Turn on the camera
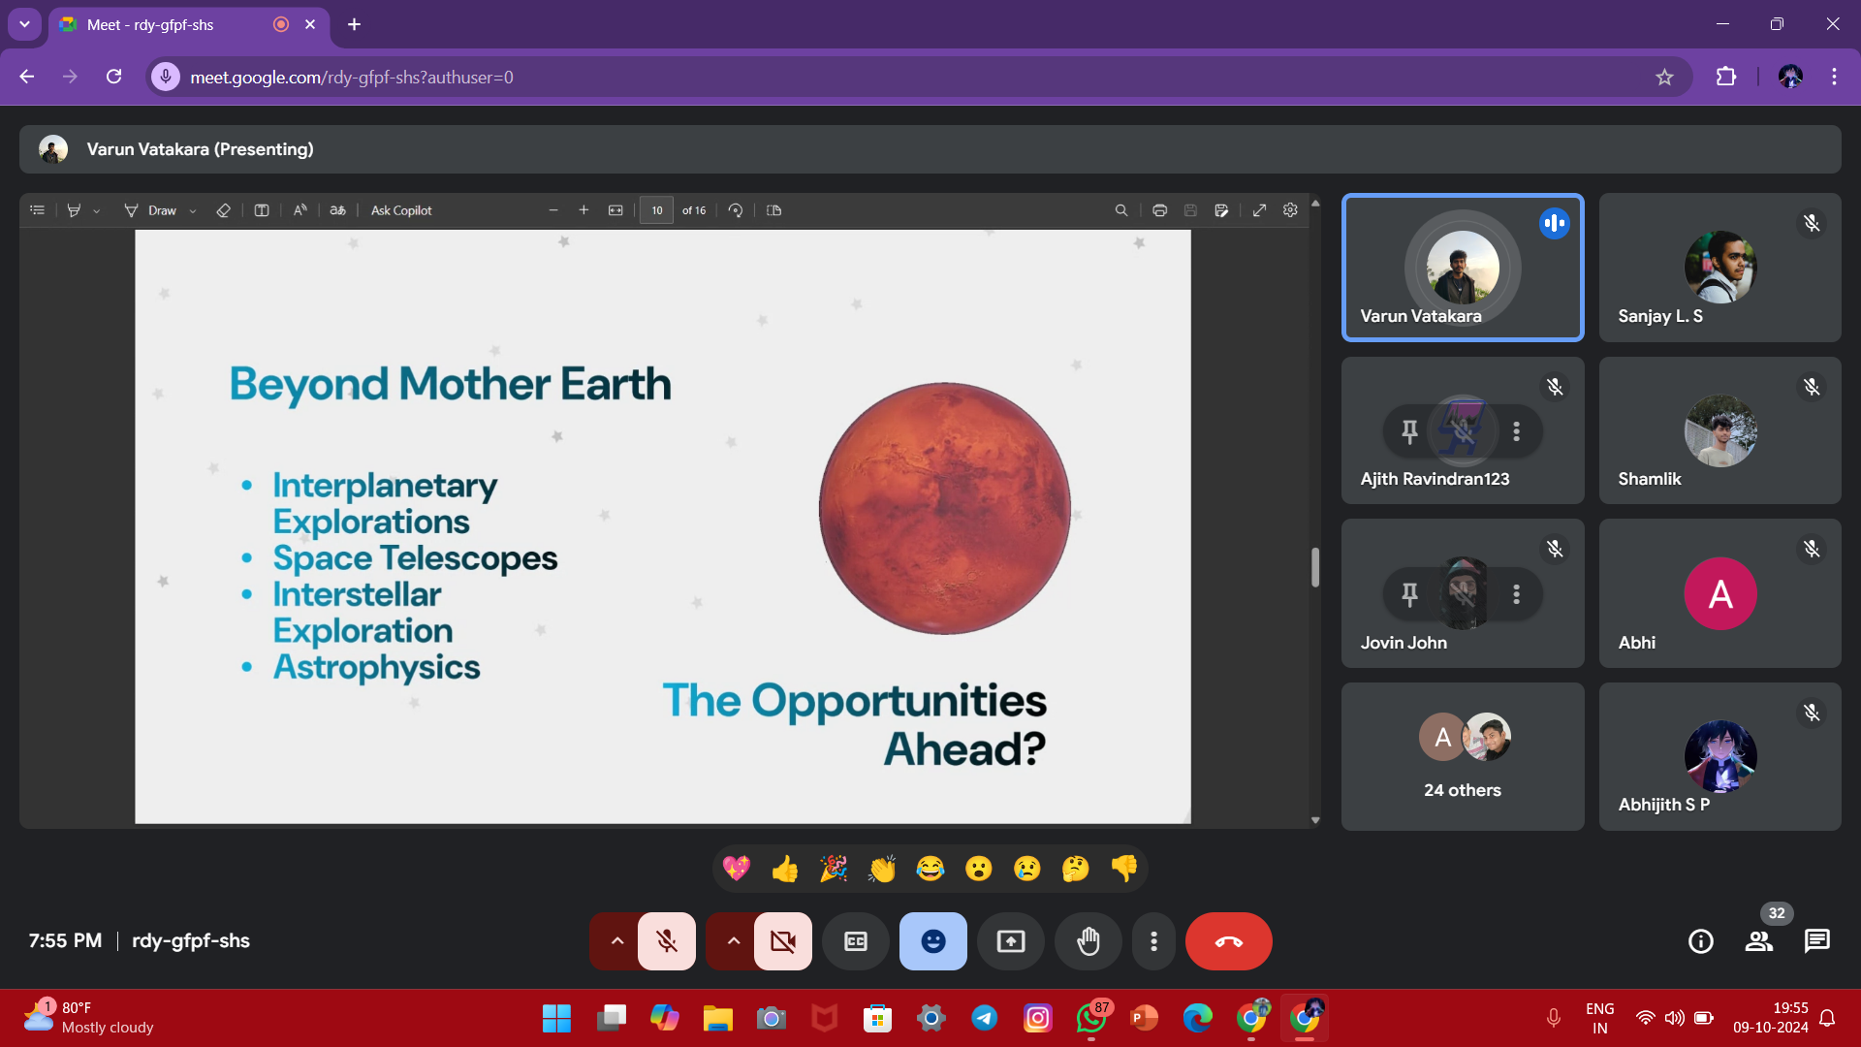 (x=782, y=941)
